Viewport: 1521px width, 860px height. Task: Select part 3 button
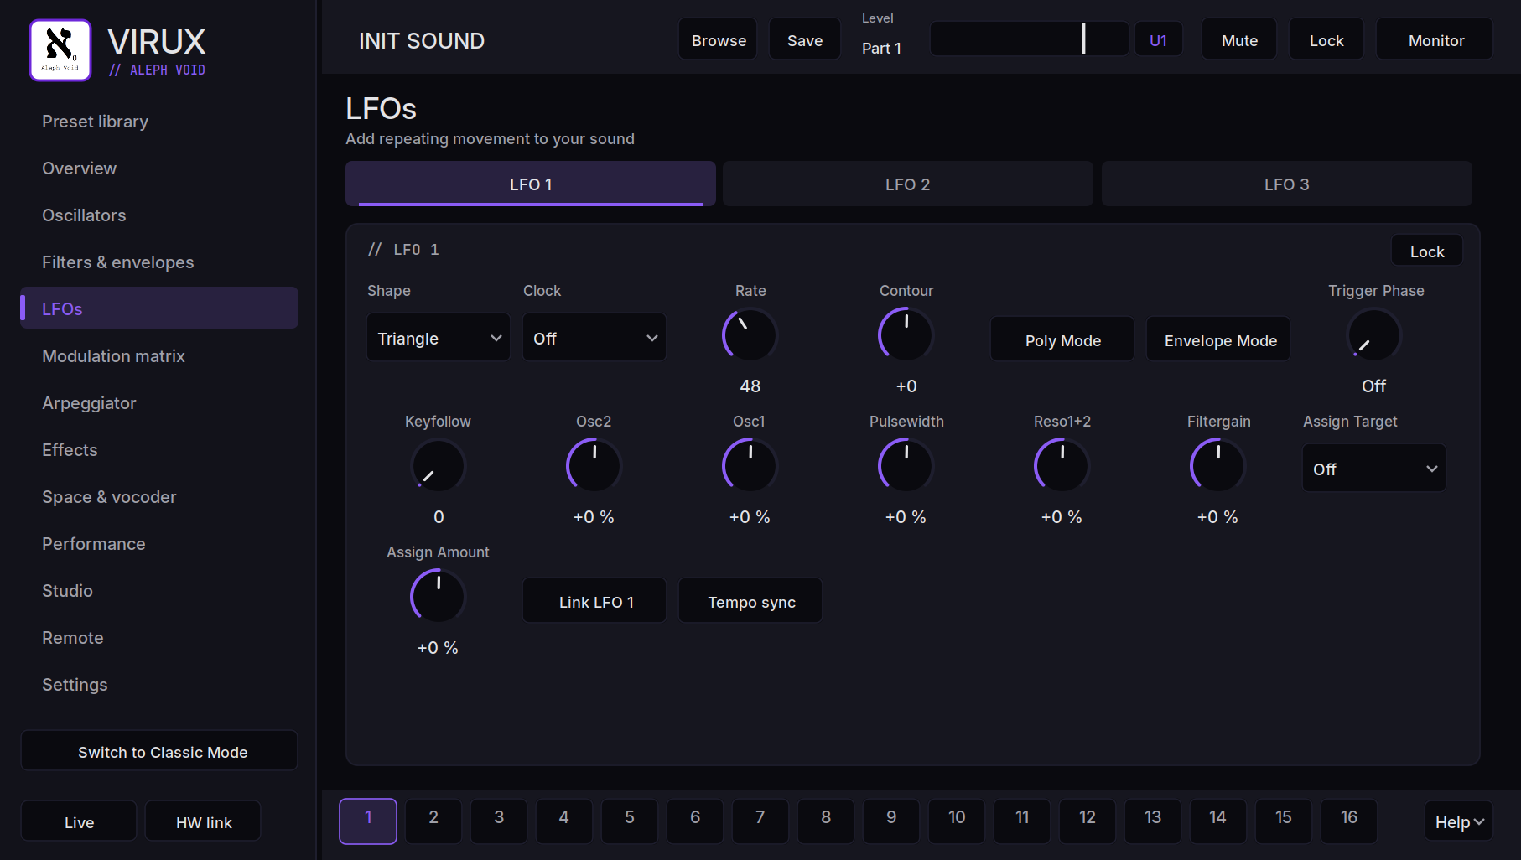(x=499, y=821)
